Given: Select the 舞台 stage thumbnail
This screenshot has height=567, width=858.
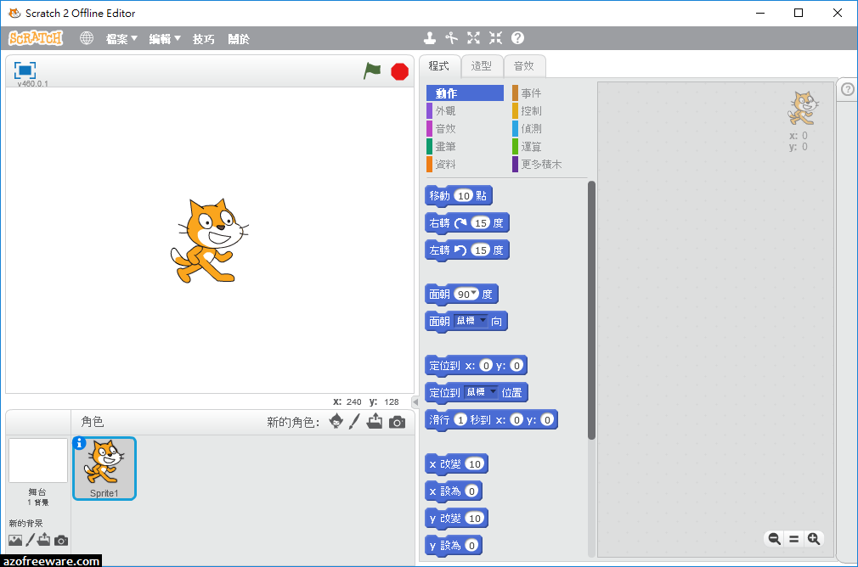Looking at the screenshot, I should tap(37, 460).
